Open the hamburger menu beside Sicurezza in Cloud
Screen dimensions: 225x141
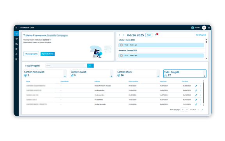[16, 28]
